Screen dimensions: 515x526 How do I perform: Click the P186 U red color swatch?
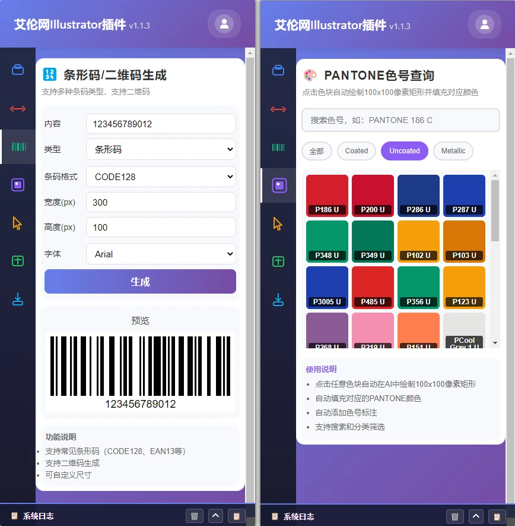327,195
